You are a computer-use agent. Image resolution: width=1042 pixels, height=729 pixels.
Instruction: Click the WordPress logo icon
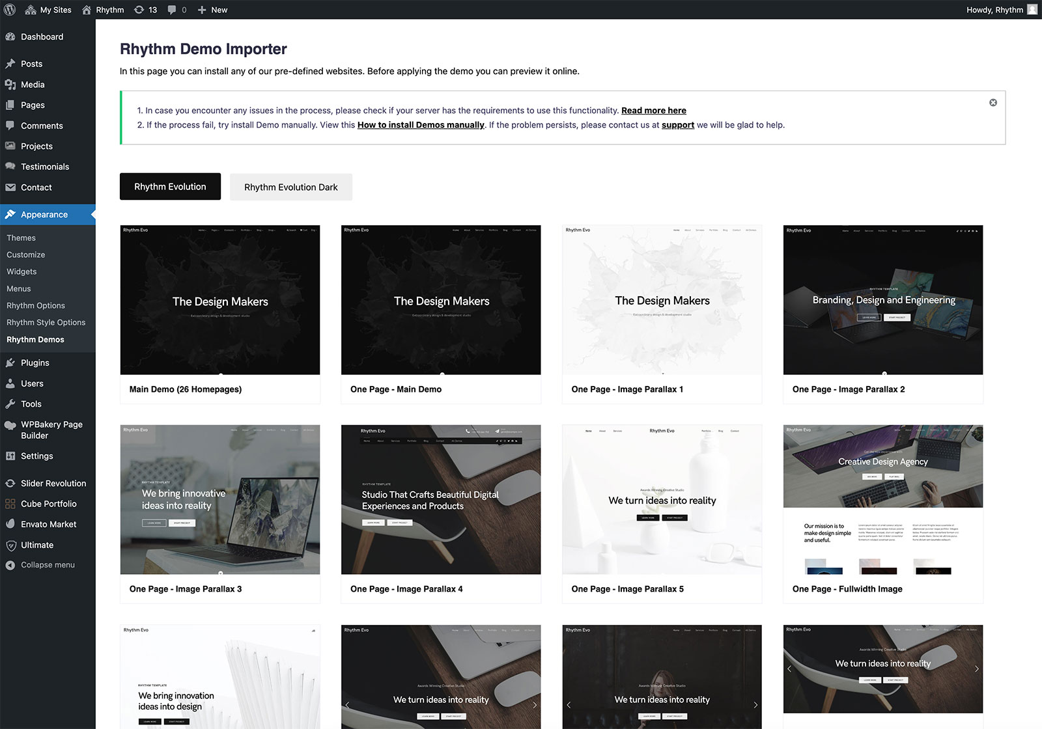pos(10,10)
